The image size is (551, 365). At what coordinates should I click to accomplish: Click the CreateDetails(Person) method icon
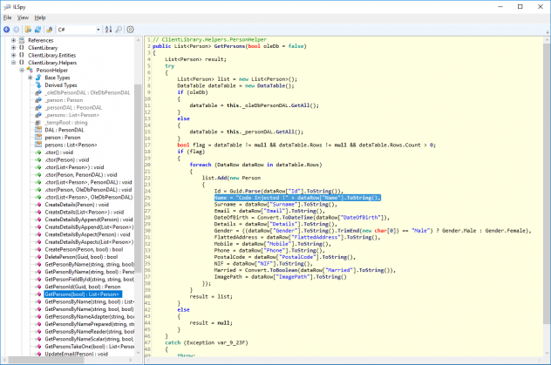(38, 204)
